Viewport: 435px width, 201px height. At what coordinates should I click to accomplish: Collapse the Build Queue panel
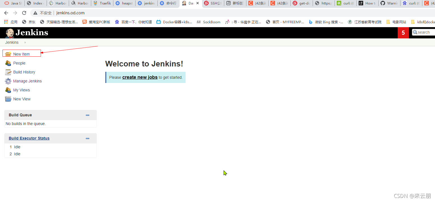pyautogui.click(x=88, y=115)
